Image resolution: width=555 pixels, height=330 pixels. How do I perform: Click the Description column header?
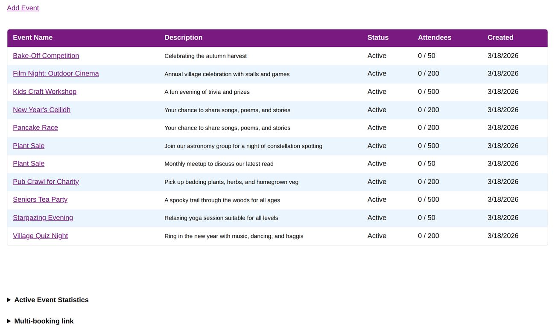[x=184, y=38]
